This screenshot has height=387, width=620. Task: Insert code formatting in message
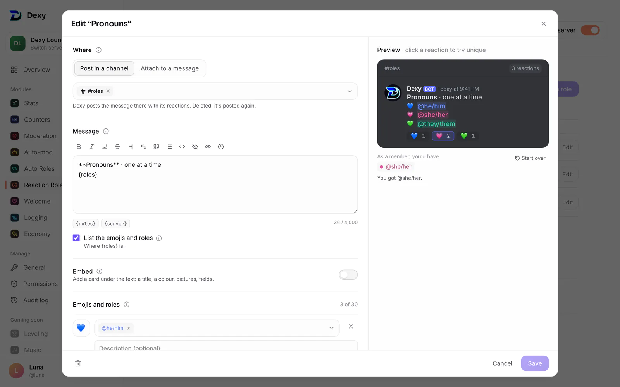point(182,147)
